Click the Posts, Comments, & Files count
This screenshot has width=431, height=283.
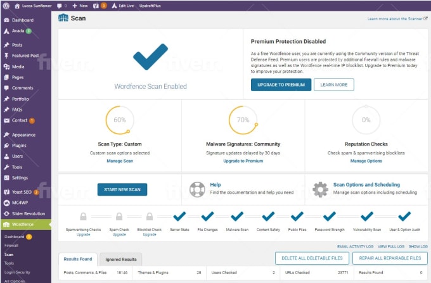[122, 273]
